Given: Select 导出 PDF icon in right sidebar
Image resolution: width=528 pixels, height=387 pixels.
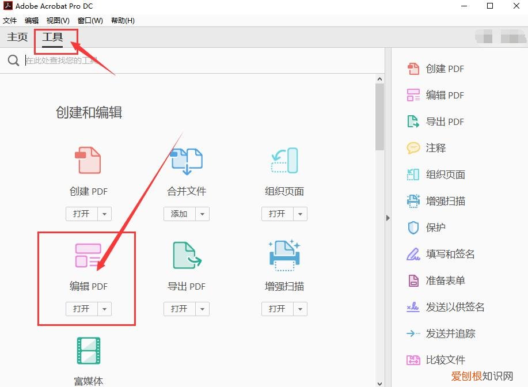Looking at the screenshot, I should 413,122.
